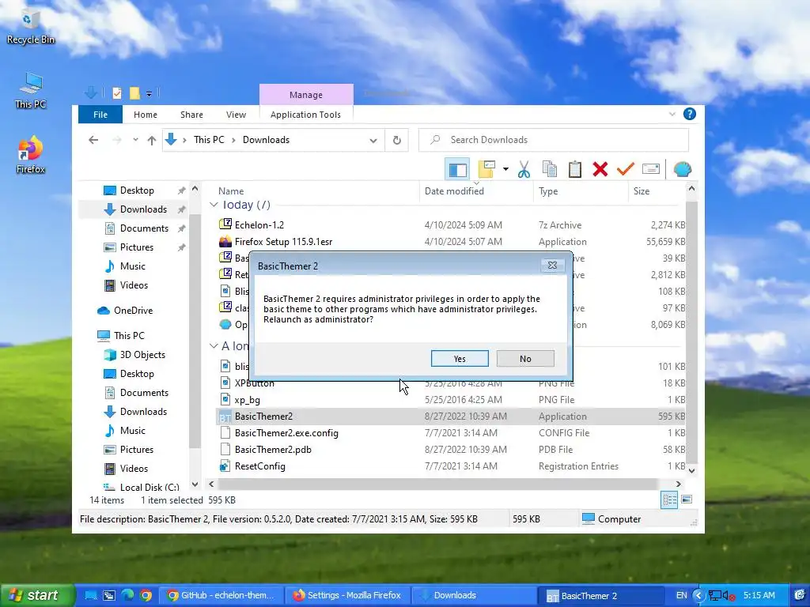Click the Search Downloads field

553,140
